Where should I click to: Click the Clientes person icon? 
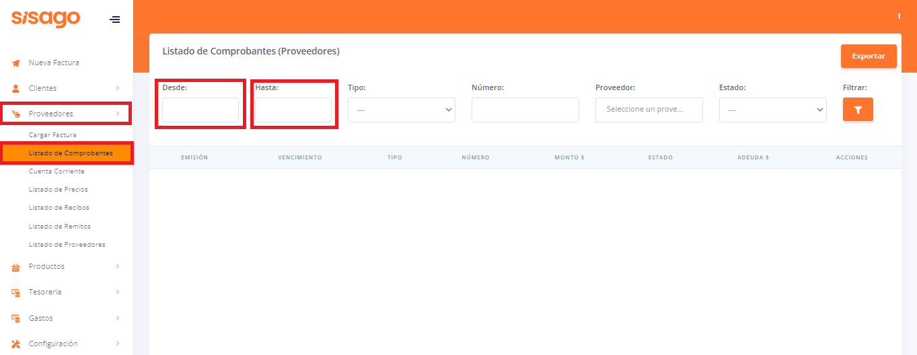point(16,89)
